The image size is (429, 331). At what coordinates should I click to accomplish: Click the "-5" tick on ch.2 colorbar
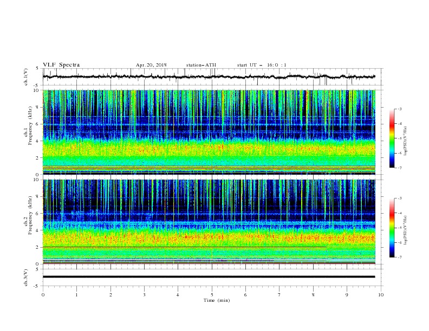pyautogui.click(x=399, y=228)
